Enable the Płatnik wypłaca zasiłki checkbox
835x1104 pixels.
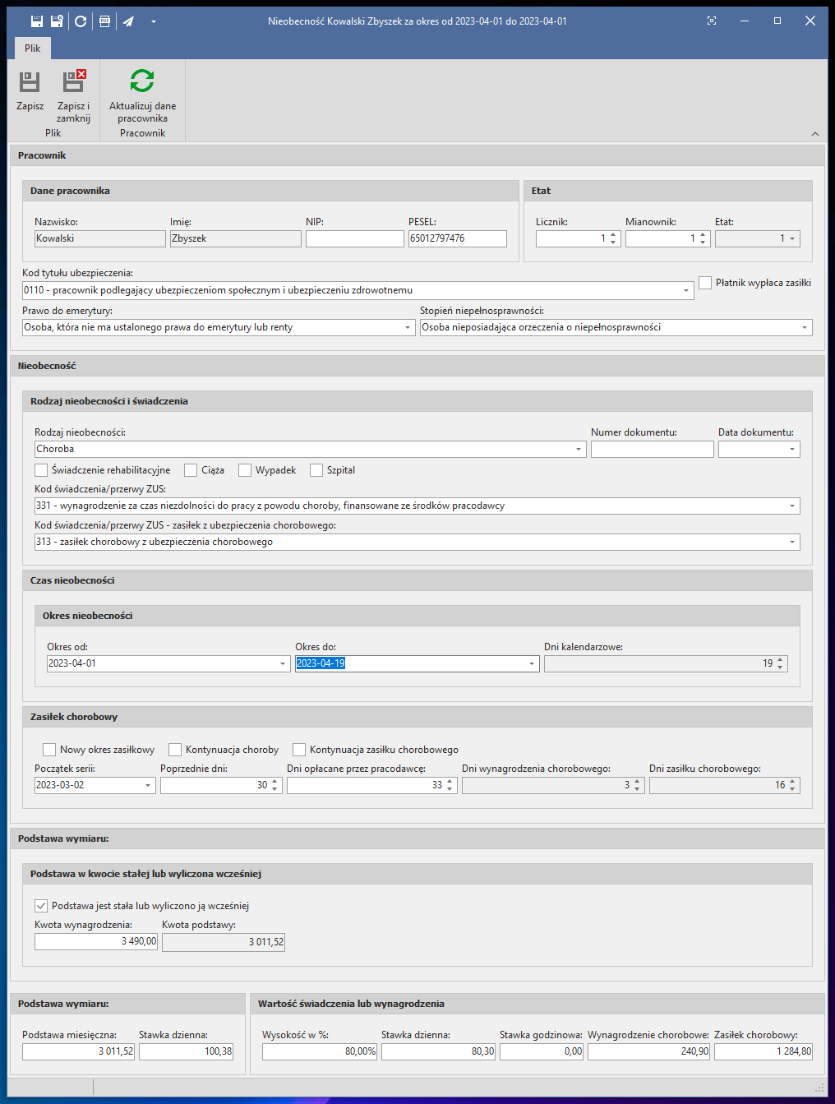(x=705, y=283)
